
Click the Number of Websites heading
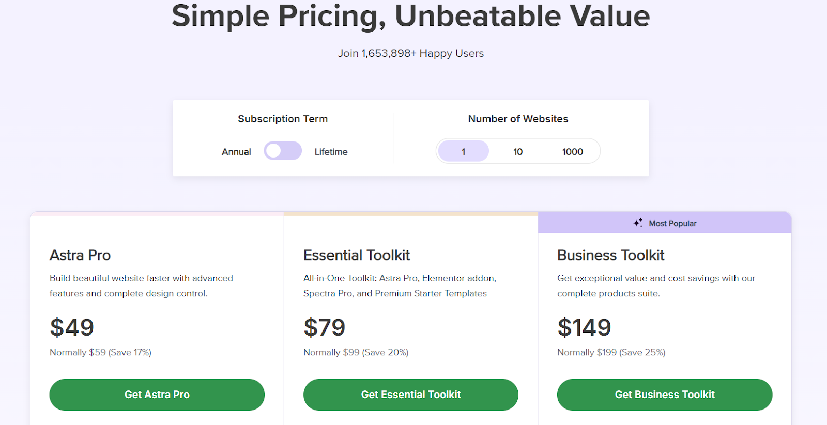(x=518, y=119)
